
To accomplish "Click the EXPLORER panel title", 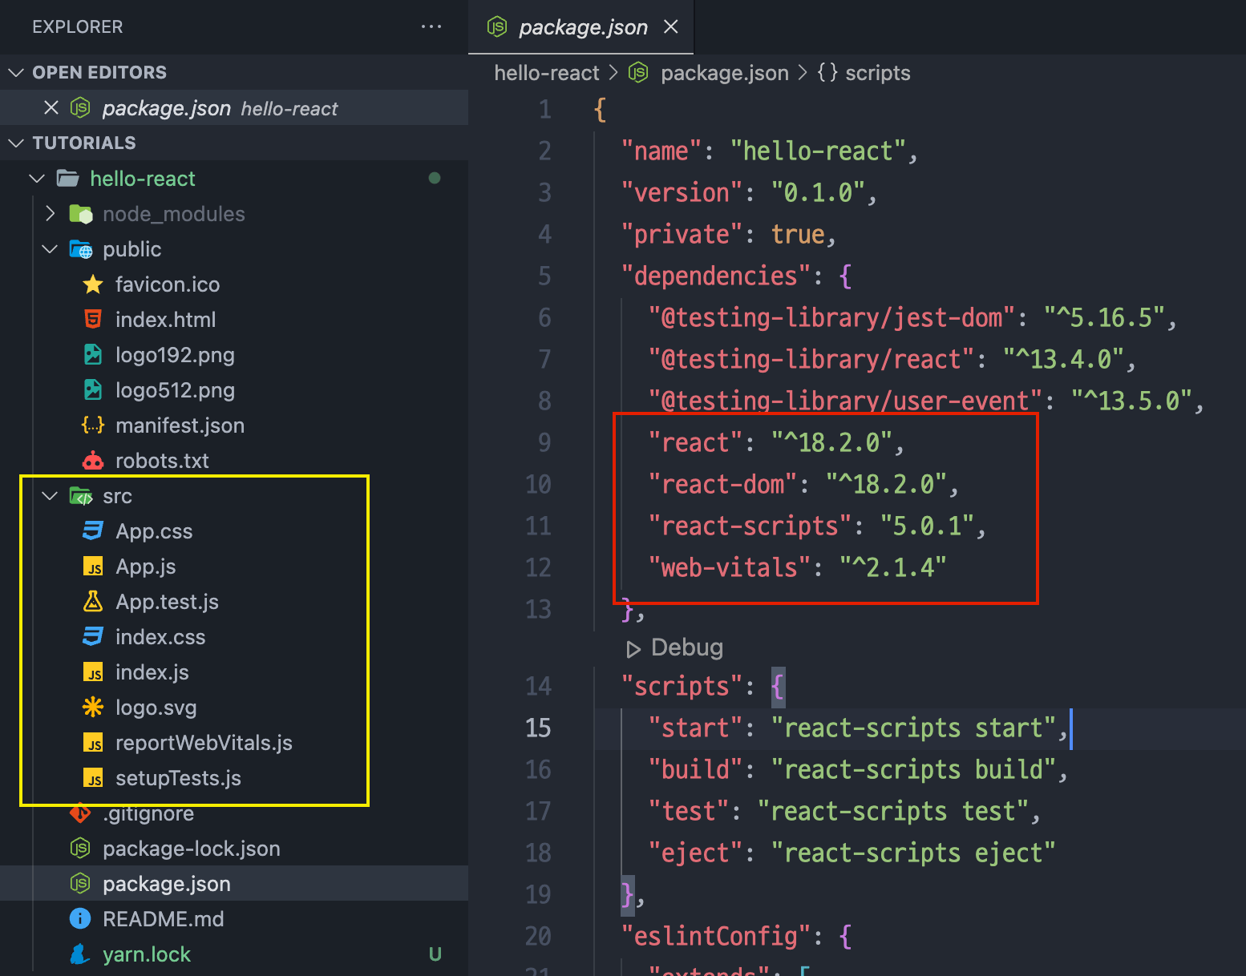I will (78, 26).
